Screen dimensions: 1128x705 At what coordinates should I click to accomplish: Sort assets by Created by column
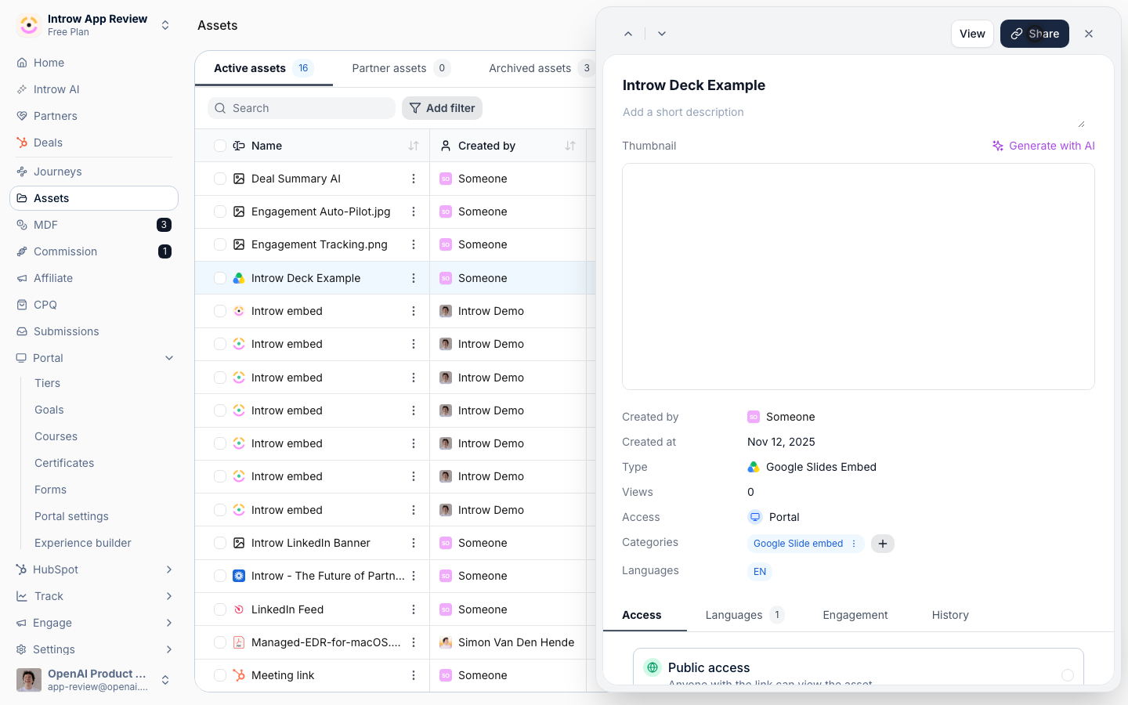pyautogui.click(x=570, y=146)
